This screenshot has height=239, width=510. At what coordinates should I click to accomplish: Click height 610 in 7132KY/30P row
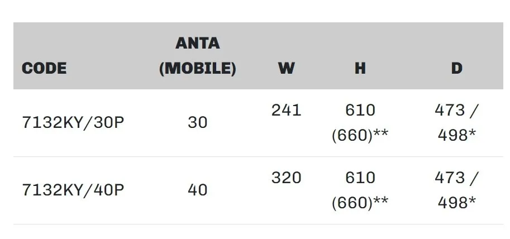pyautogui.click(x=360, y=110)
